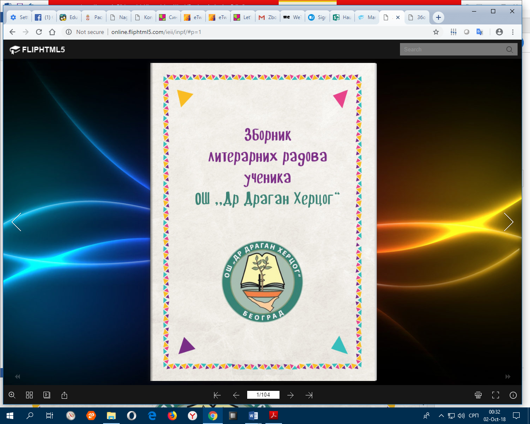Click the page number field 1/104
Viewport: 530px width, 424px height.
(x=263, y=395)
